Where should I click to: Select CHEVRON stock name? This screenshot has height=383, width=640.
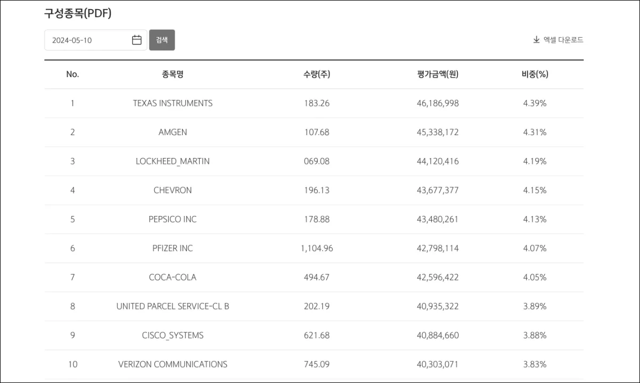pos(173,190)
